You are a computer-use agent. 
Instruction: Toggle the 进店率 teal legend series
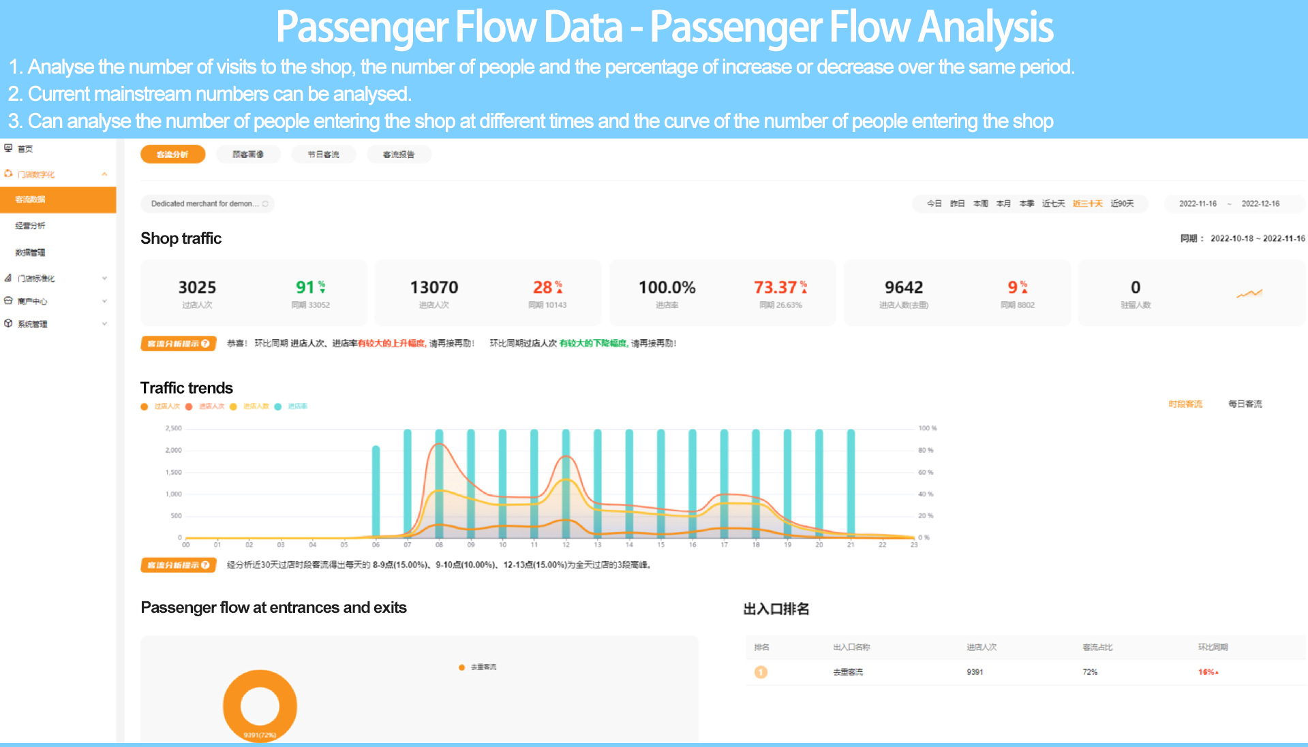(x=291, y=407)
